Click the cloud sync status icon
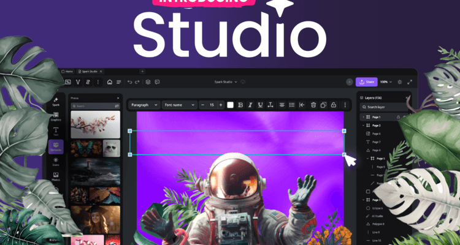The width and height of the screenshot is (460, 245). (243, 82)
